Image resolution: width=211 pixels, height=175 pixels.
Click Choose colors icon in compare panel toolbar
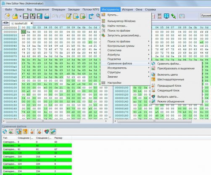pyautogui.click(x=47, y=132)
